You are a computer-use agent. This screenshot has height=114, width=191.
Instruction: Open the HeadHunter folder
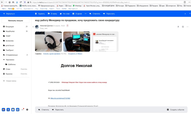[x=16, y=31]
